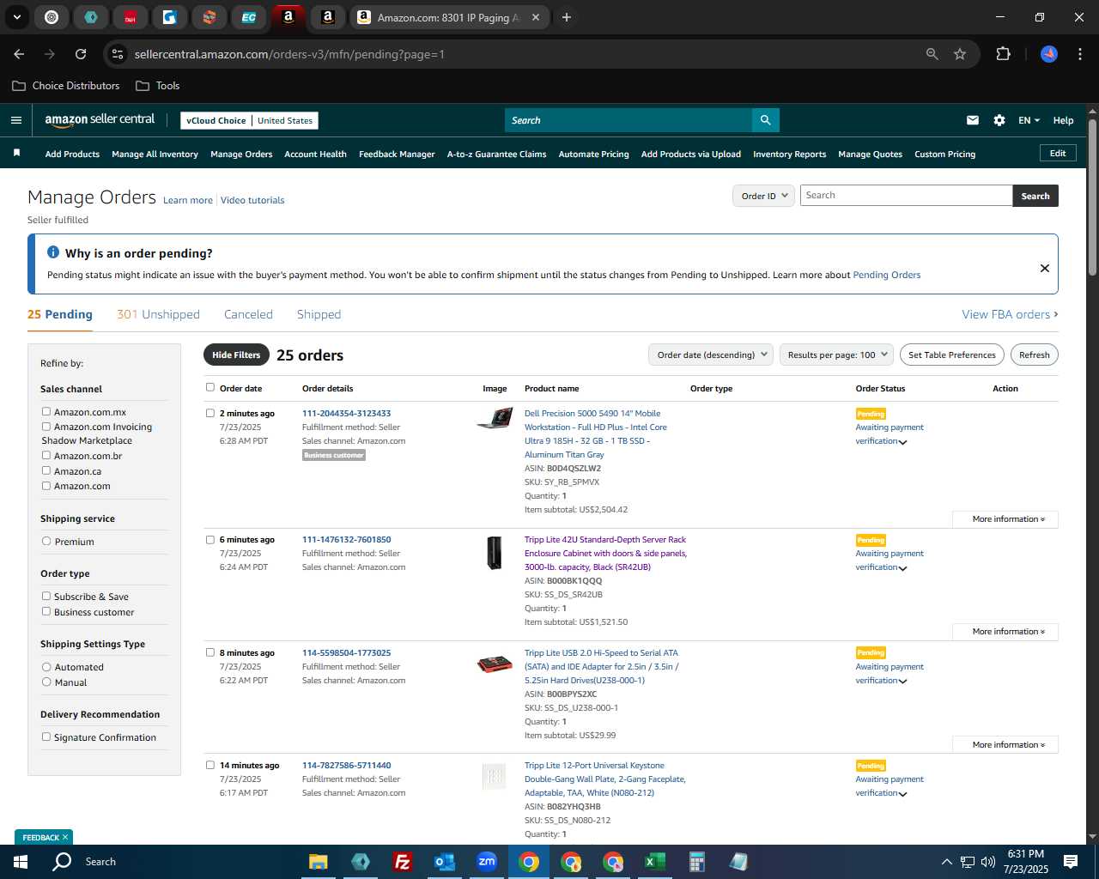Tick the Amazon.ca checkbox
The width and height of the screenshot is (1099, 879).
[x=46, y=471]
